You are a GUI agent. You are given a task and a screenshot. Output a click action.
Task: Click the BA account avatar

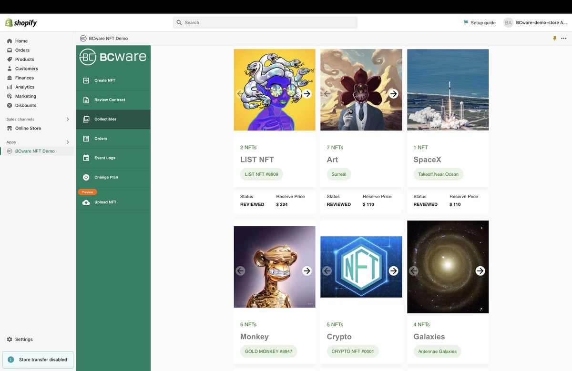[508, 22]
